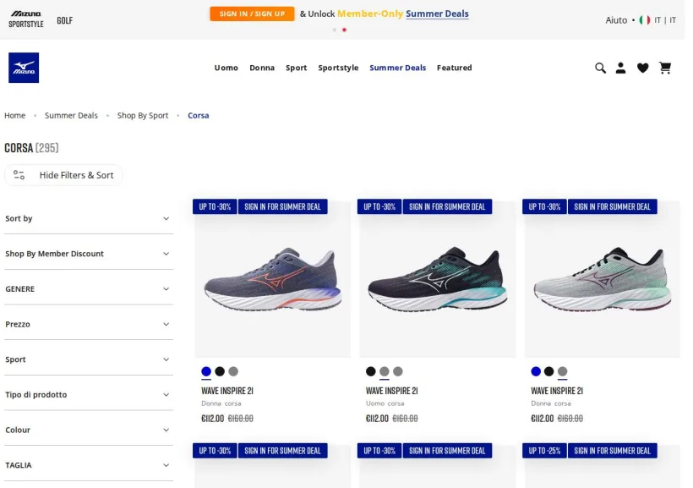The image size is (693, 488).
Task: Open the Sport menu
Action: coord(296,68)
